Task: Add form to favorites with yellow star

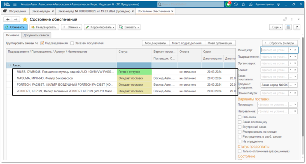Action: click(x=25, y=19)
